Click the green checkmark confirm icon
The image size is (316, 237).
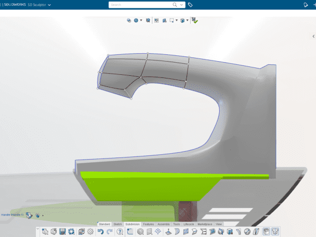point(195,20)
